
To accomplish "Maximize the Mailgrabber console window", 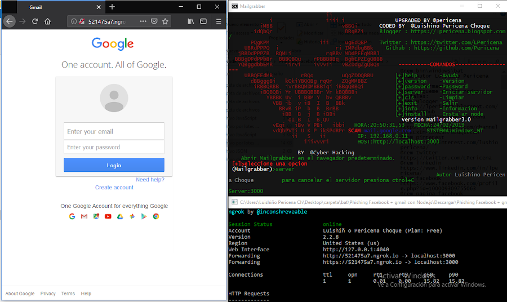I will 480,6.
